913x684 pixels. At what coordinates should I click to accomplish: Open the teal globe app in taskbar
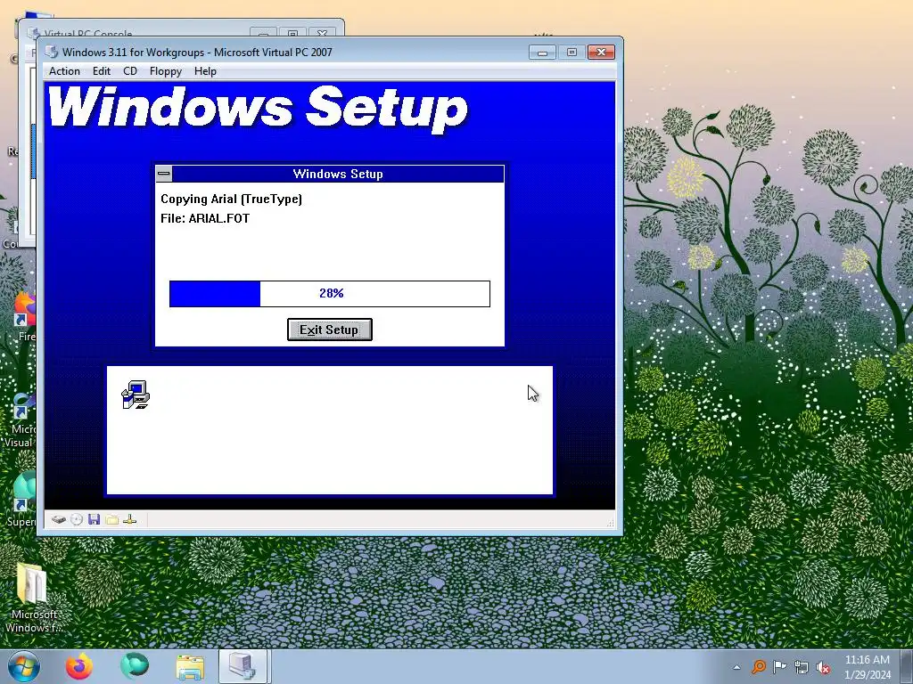(x=135, y=666)
